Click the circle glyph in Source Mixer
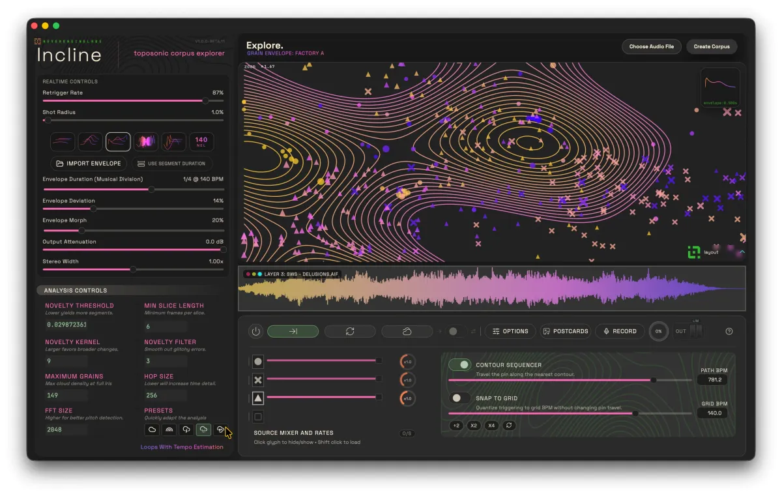The height and width of the screenshot is (496, 782). [x=258, y=361]
